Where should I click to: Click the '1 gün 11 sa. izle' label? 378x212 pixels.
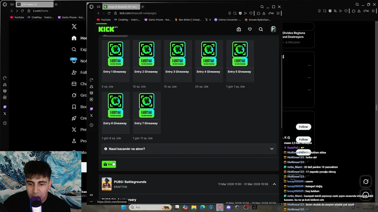pyautogui.click(x=143, y=138)
